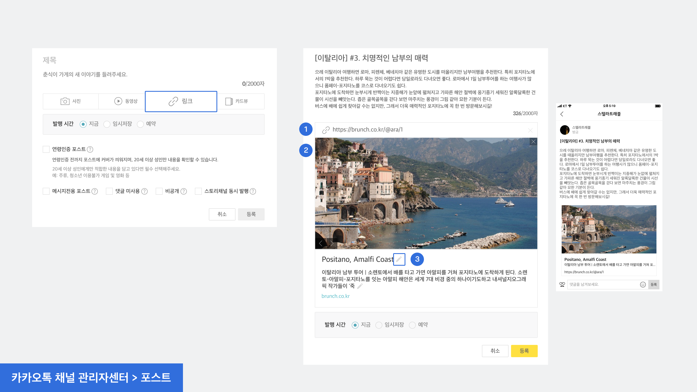Select 임시저장 radio in left form
The height and width of the screenshot is (392, 697).
click(x=107, y=124)
